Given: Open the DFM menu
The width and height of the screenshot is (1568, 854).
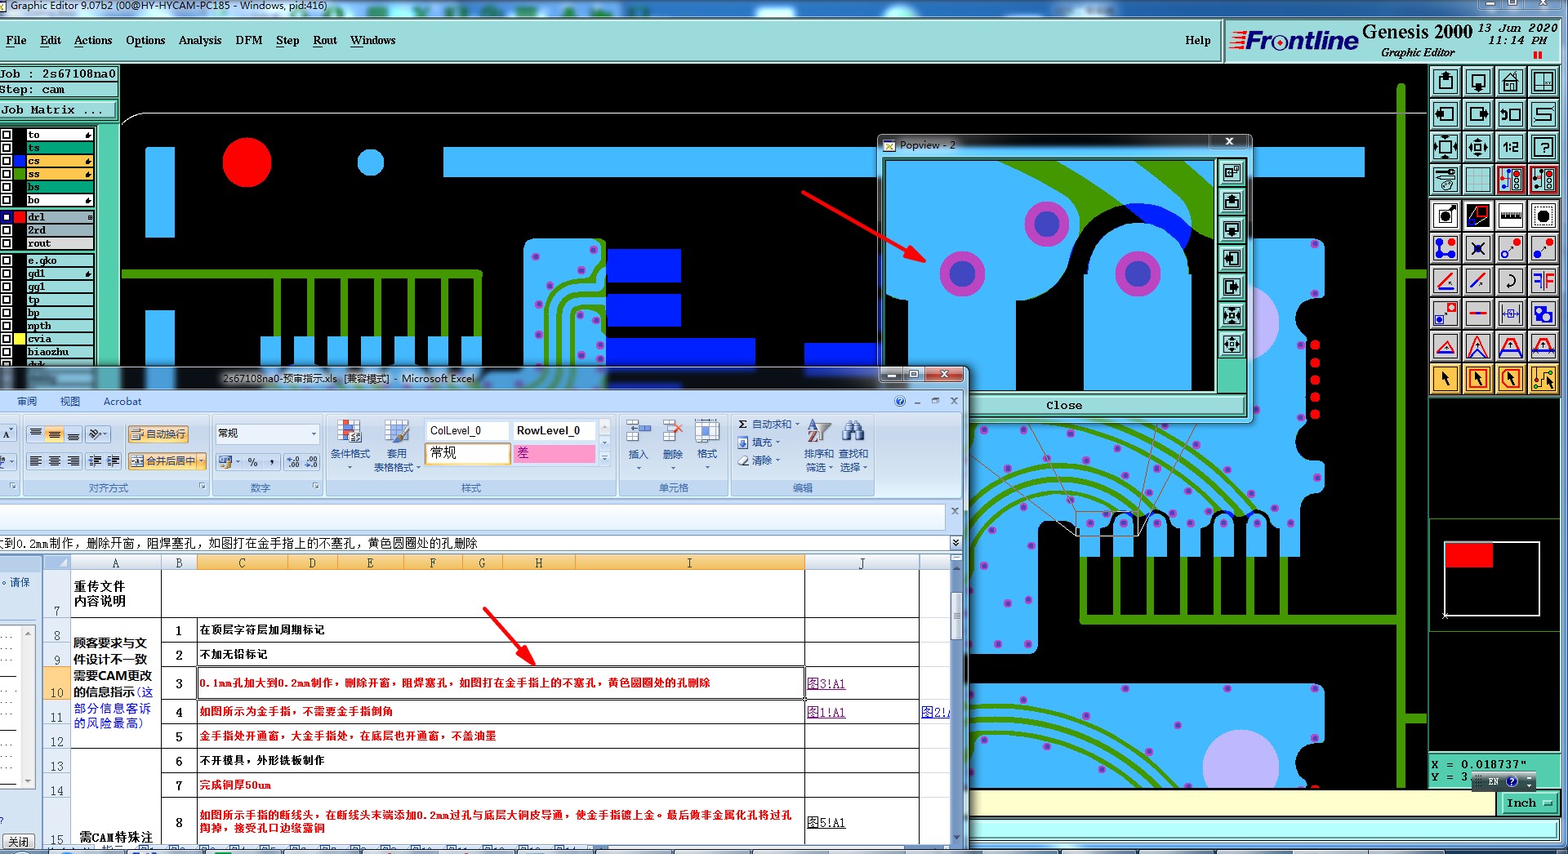Looking at the screenshot, I should [249, 41].
